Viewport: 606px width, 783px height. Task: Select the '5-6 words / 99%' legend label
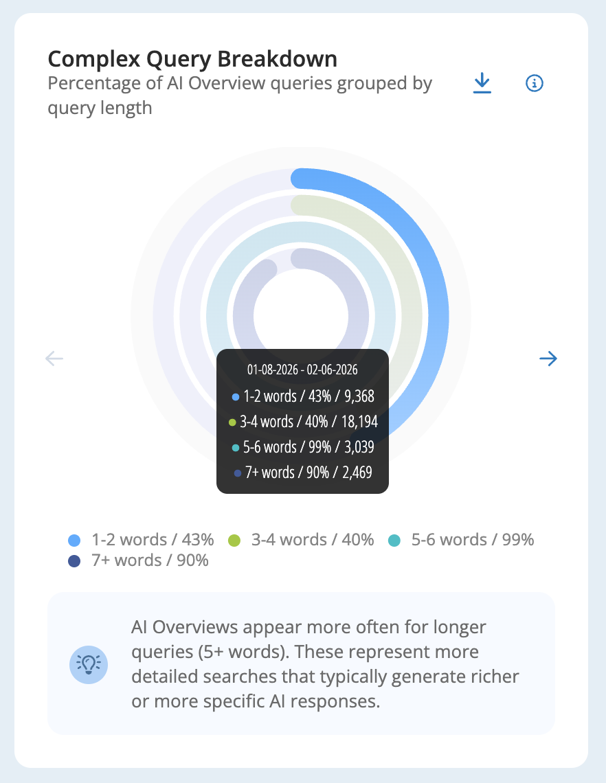473,540
